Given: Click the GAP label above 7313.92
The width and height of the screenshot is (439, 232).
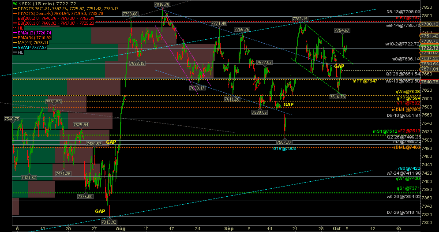Looking at the screenshot, I should (100, 211).
